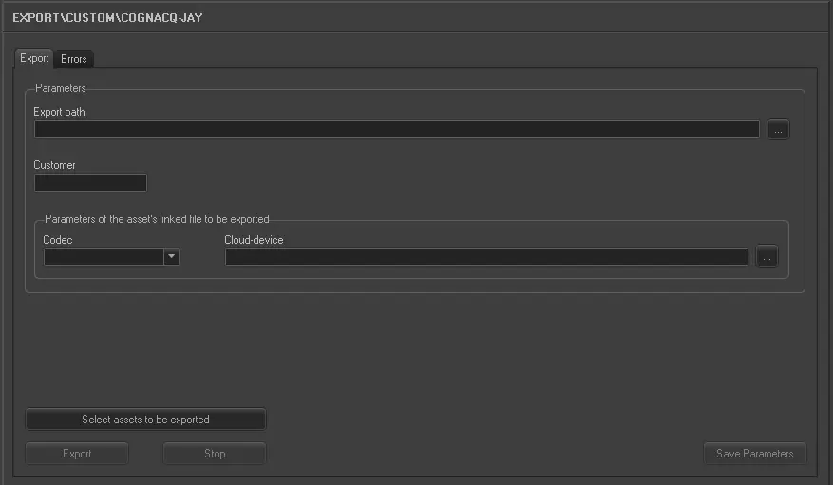Viewport: 833px width, 485px height.
Task: Open the Cloud-device browse button
Action: point(767,256)
